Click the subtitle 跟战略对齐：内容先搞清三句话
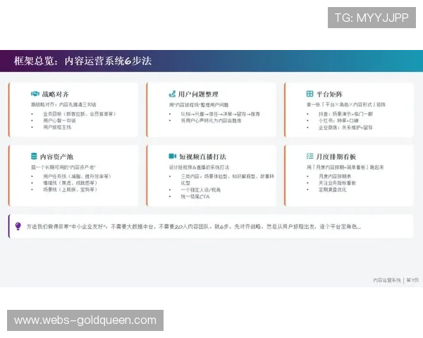The height and width of the screenshot is (338, 423). point(63,105)
